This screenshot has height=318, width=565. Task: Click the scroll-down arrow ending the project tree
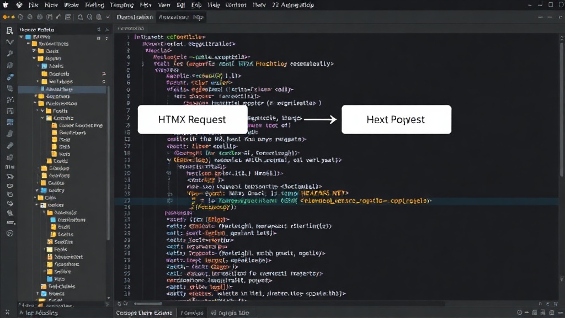109,298
